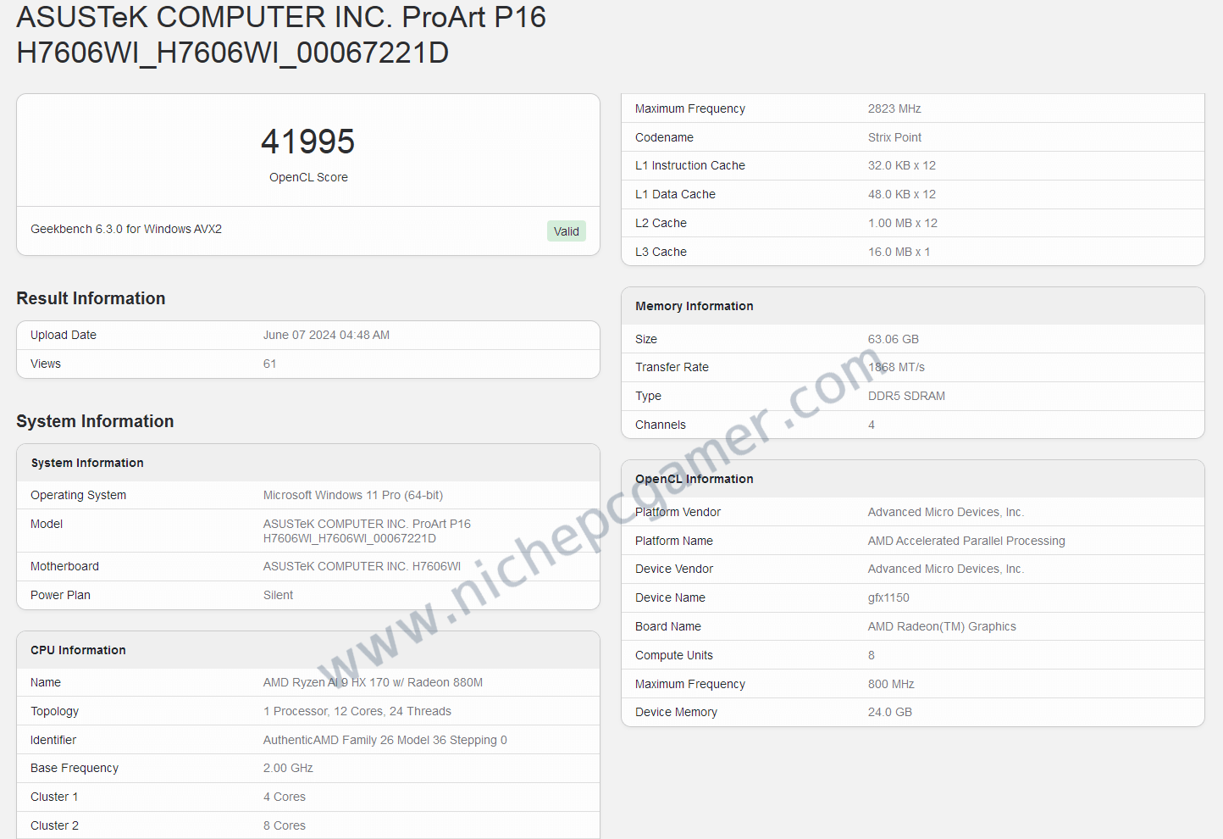Click the 'OpenCL Score' caption
The height and width of the screenshot is (839, 1223).
tap(308, 177)
